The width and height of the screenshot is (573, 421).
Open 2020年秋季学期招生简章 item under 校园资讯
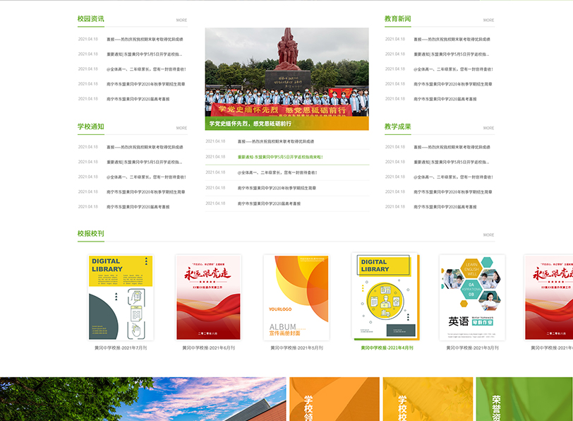point(146,84)
